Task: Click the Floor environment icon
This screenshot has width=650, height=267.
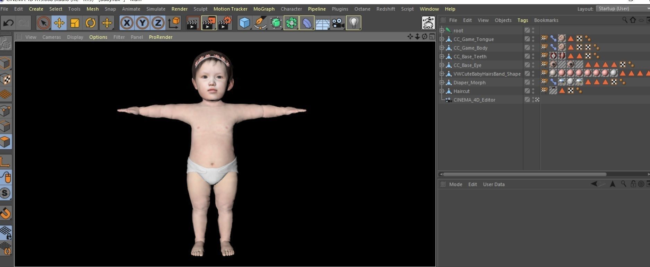Action: [x=322, y=24]
